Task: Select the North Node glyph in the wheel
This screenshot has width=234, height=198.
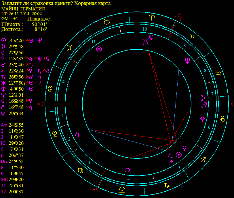Action: coord(127,171)
